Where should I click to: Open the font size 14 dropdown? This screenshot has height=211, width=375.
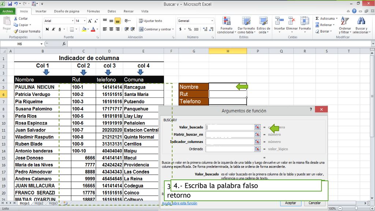pyautogui.click(x=85, y=21)
